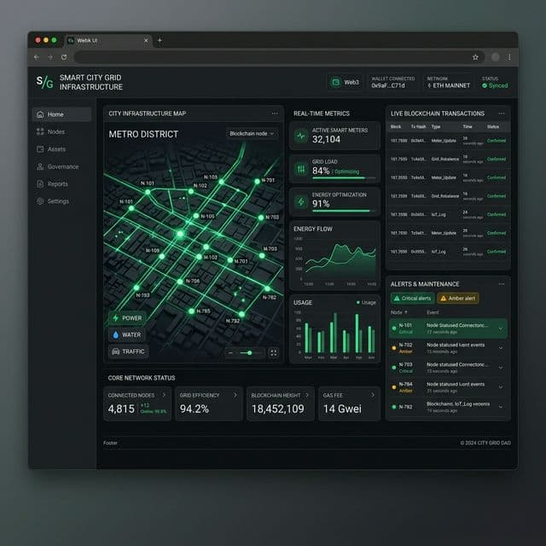This screenshot has width=546, height=546.
Task: Click the S/G logo in the header
Action: pos(45,82)
